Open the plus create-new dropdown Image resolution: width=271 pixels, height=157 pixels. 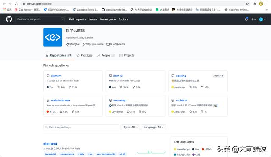click(x=253, y=19)
